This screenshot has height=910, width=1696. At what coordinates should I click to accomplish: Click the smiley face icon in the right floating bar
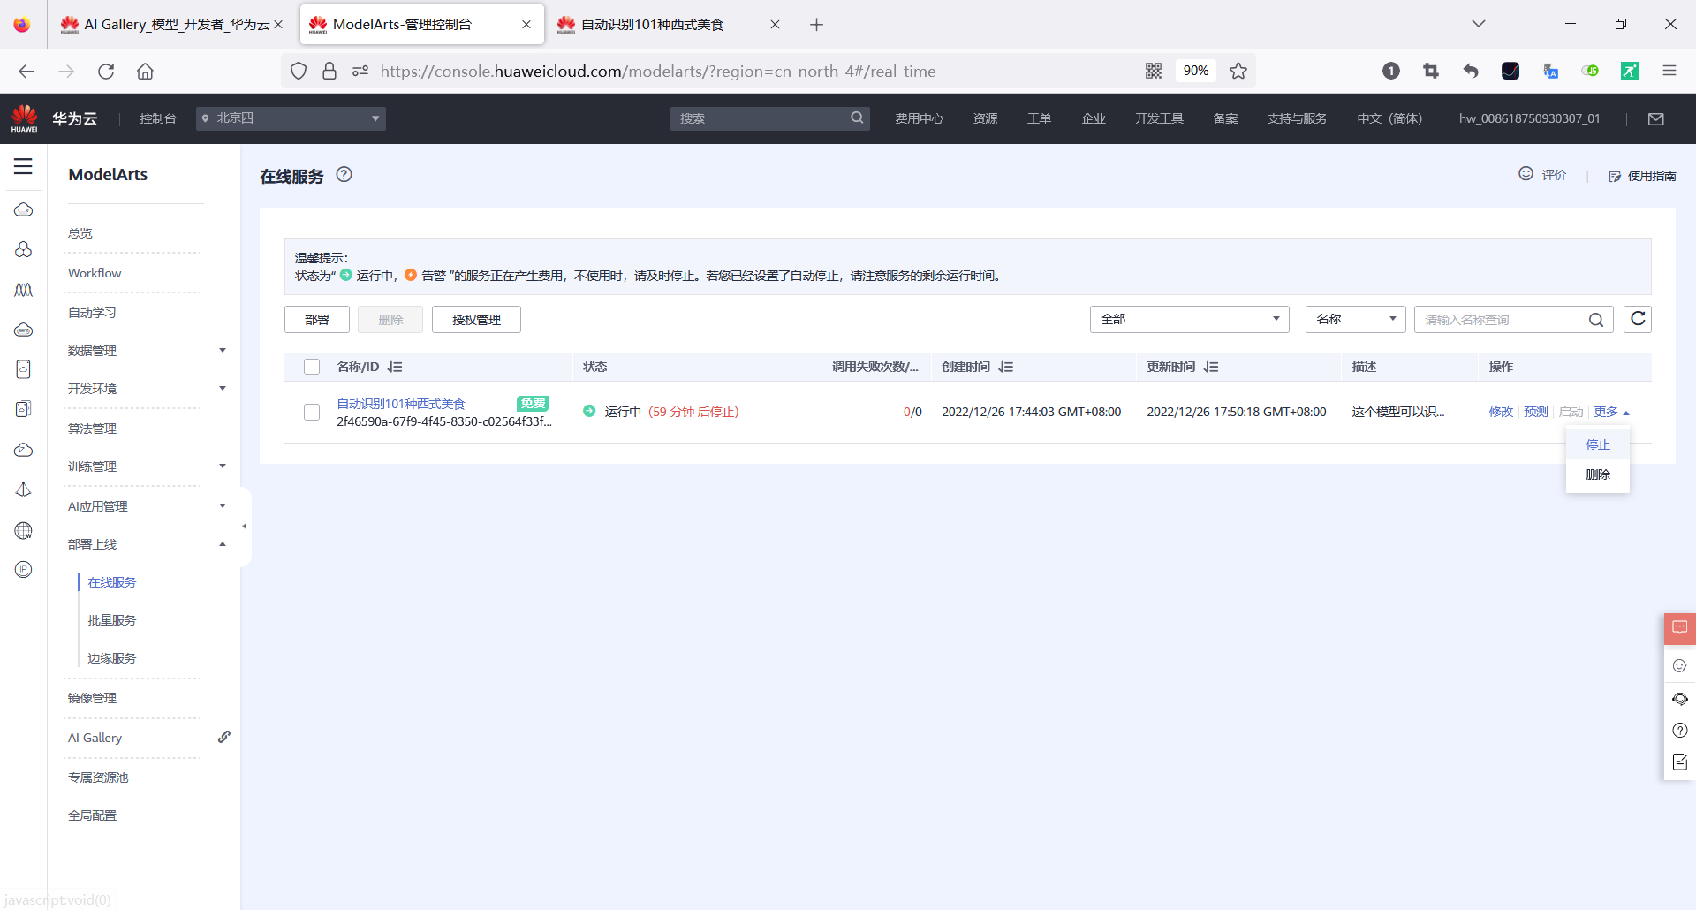(1680, 666)
